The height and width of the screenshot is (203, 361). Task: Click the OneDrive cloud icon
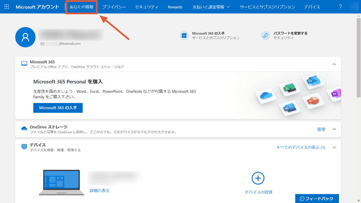point(24,129)
